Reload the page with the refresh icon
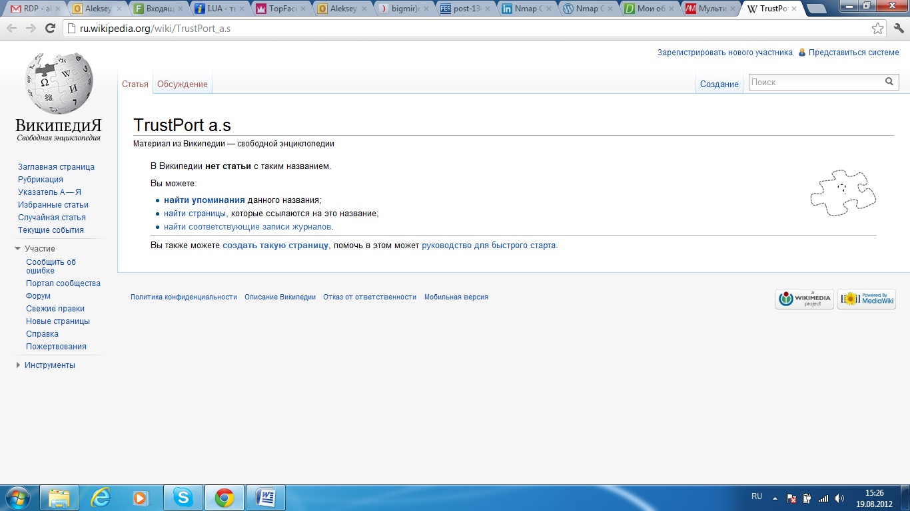Image resolution: width=910 pixels, height=511 pixels. tap(50, 29)
